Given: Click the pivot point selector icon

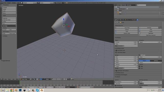Looking at the screenshot, I should point(35,79).
